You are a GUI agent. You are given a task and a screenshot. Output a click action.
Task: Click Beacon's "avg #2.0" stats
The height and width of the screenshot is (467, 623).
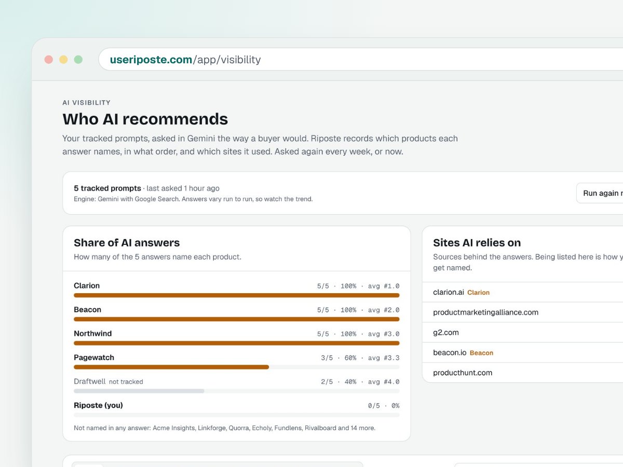384,310
